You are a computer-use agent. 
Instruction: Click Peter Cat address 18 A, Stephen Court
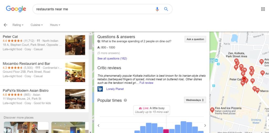click(32, 45)
